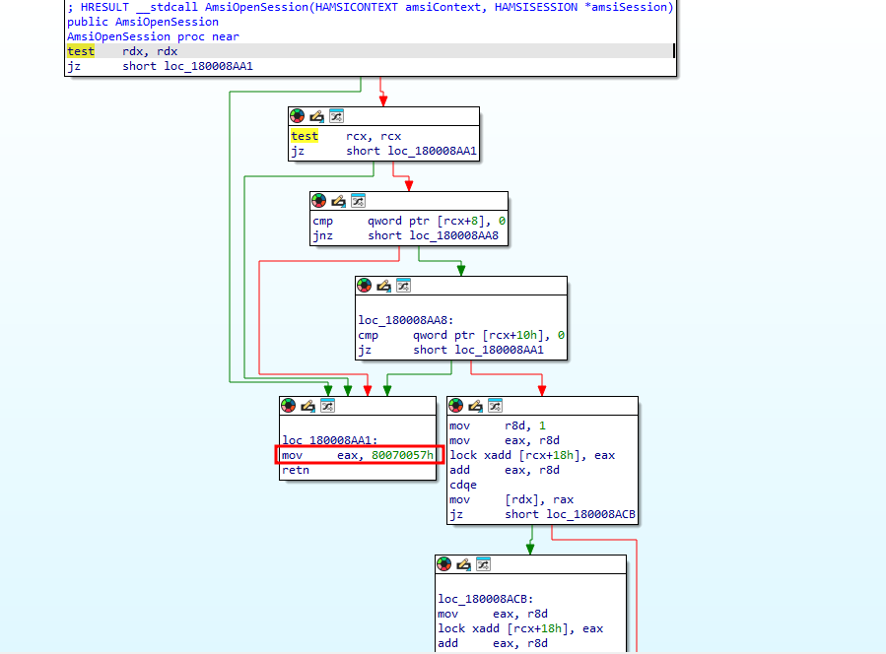Click the group icon on the loc_180008AA8 node

pos(402,286)
